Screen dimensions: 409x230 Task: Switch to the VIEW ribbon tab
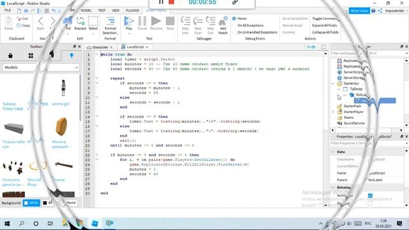click(x=116, y=10)
